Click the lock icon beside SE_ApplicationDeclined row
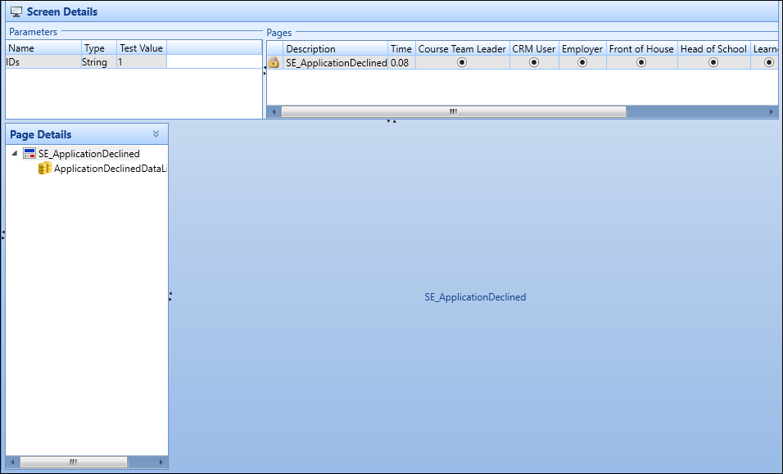This screenshot has width=783, height=474. (x=274, y=62)
